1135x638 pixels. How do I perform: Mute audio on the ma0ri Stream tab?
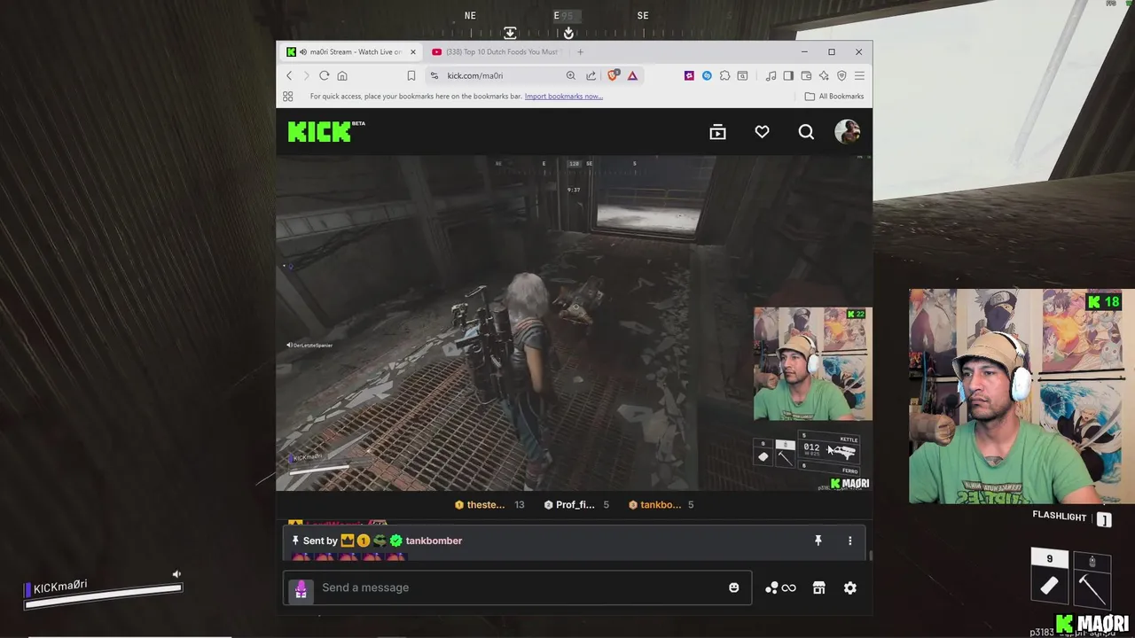(303, 52)
